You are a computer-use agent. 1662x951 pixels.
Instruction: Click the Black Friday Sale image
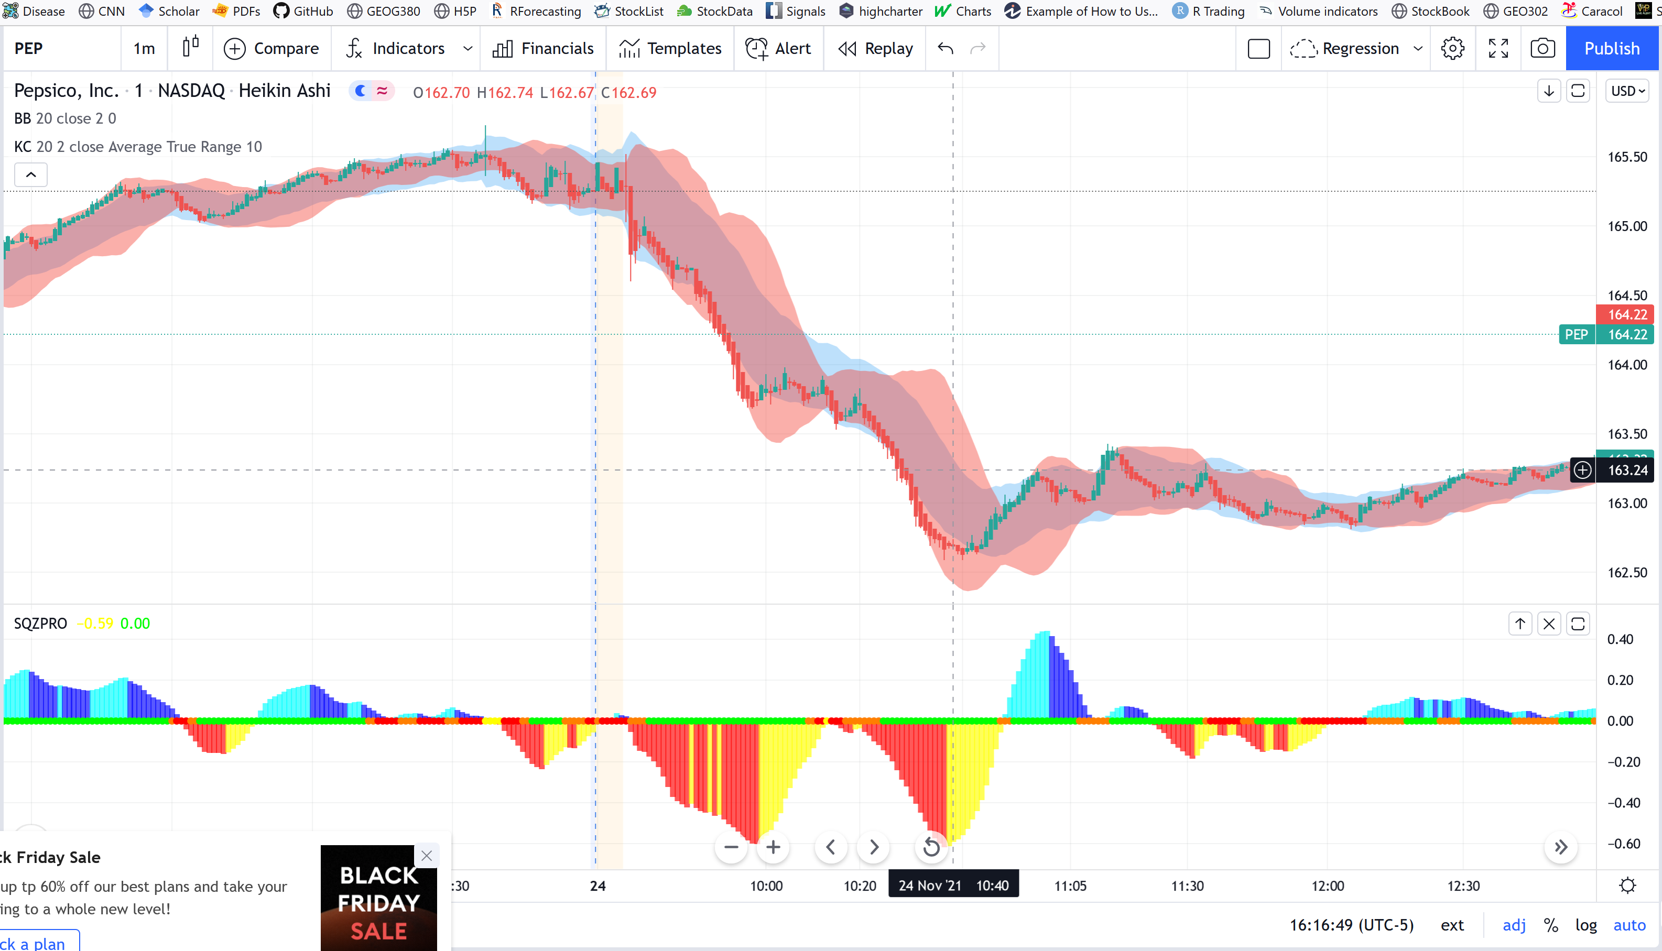pos(379,898)
